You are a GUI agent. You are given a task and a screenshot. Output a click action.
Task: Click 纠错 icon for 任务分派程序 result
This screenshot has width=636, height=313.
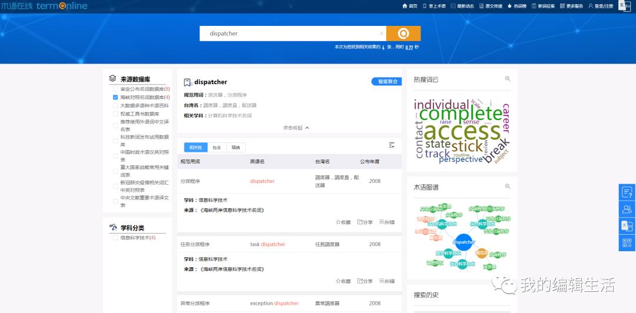pyautogui.click(x=387, y=281)
